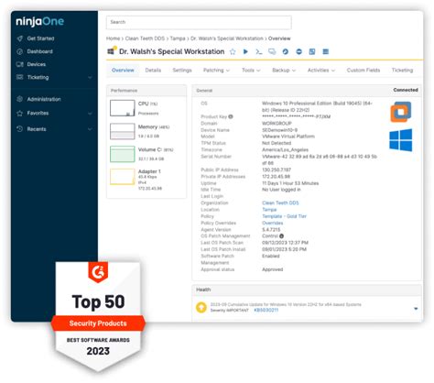
Task: Open the Settings tab
Action: 182,71
